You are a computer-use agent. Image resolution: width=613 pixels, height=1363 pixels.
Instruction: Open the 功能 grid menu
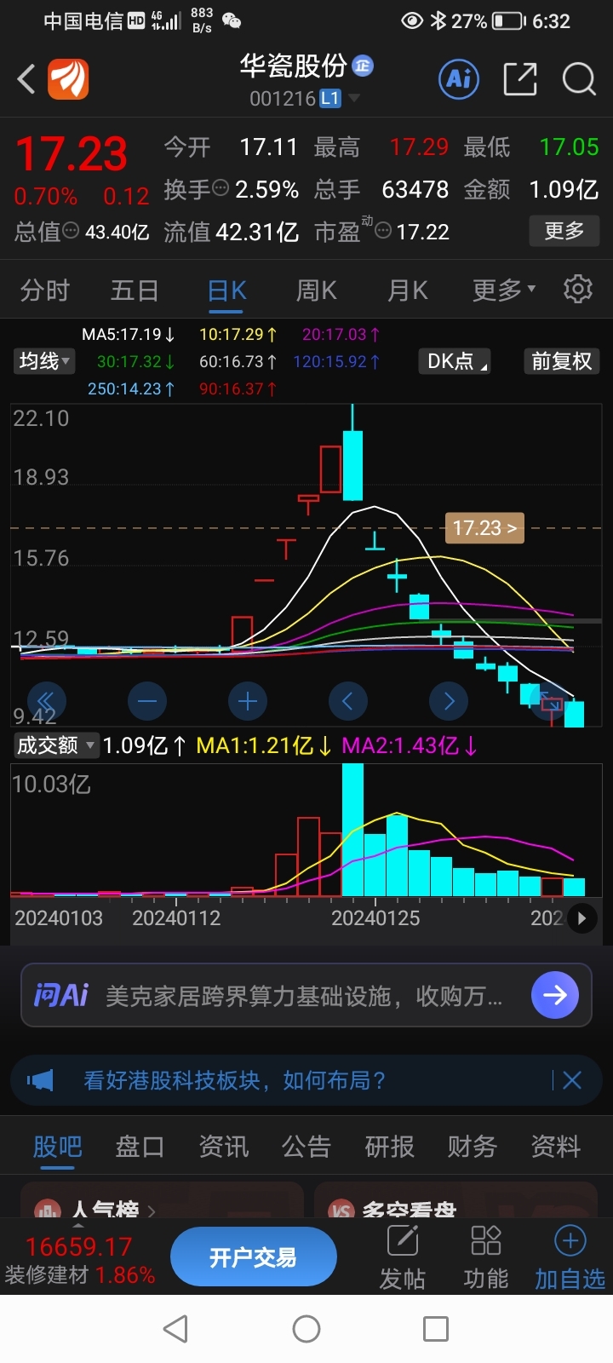click(485, 1257)
